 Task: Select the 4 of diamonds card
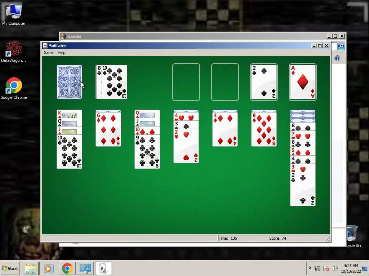(225, 129)
